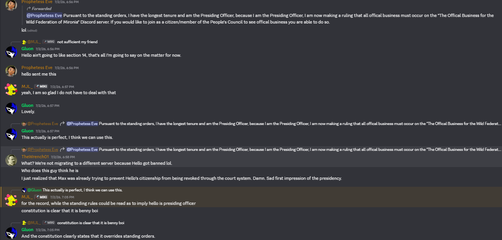This screenshot has height=240, width=502.
Task: Click Prophetess Eve's avatar next to "hello sent me this"
Action: coord(11,71)
